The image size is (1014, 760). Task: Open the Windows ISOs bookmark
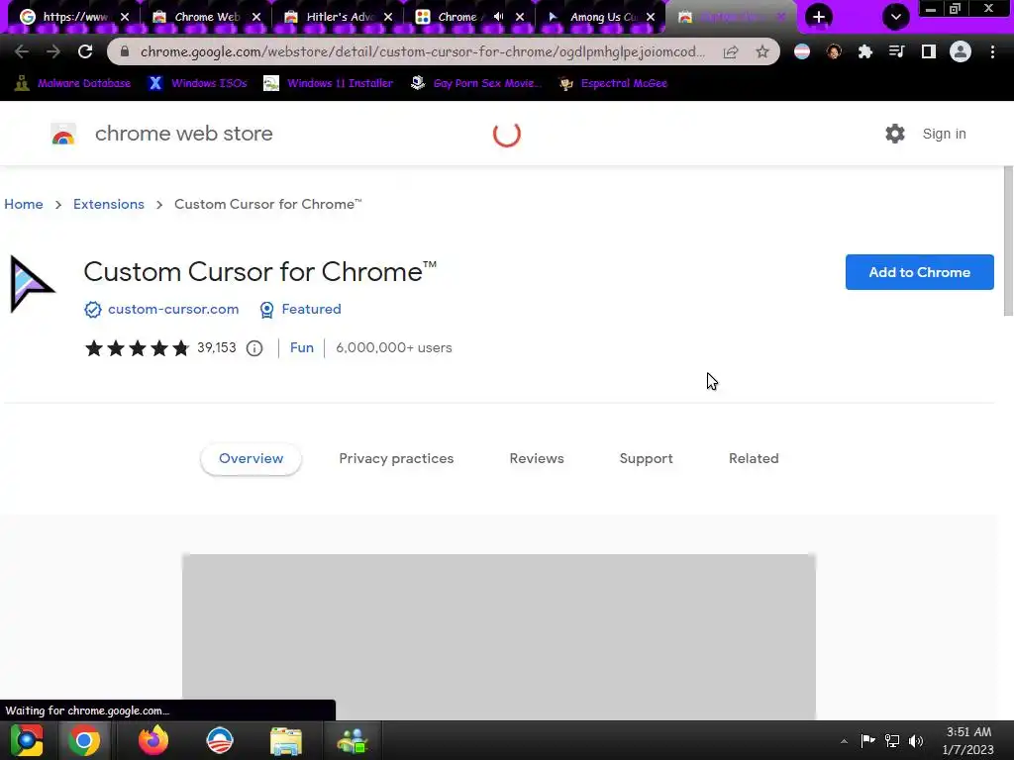point(198,83)
